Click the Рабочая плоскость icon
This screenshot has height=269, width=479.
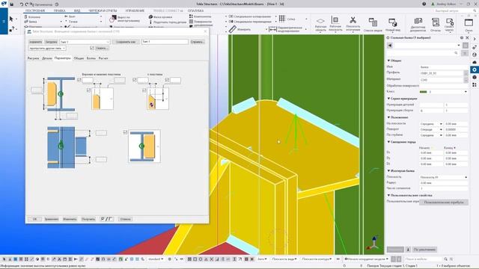(335, 24)
